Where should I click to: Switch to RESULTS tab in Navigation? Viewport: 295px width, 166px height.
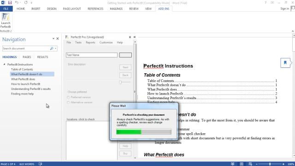(x=42, y=57)
